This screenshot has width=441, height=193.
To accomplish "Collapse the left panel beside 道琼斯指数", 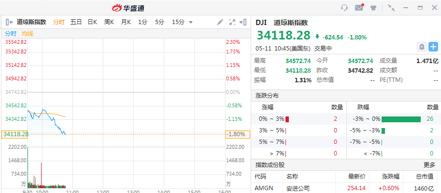I will [9, 22].
